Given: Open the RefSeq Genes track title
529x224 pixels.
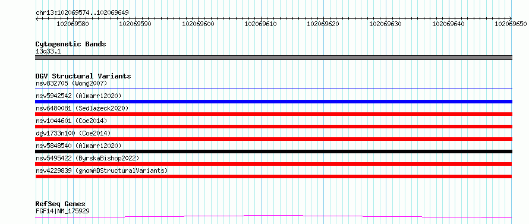Looking at the screenshot, I should [61, 204].
